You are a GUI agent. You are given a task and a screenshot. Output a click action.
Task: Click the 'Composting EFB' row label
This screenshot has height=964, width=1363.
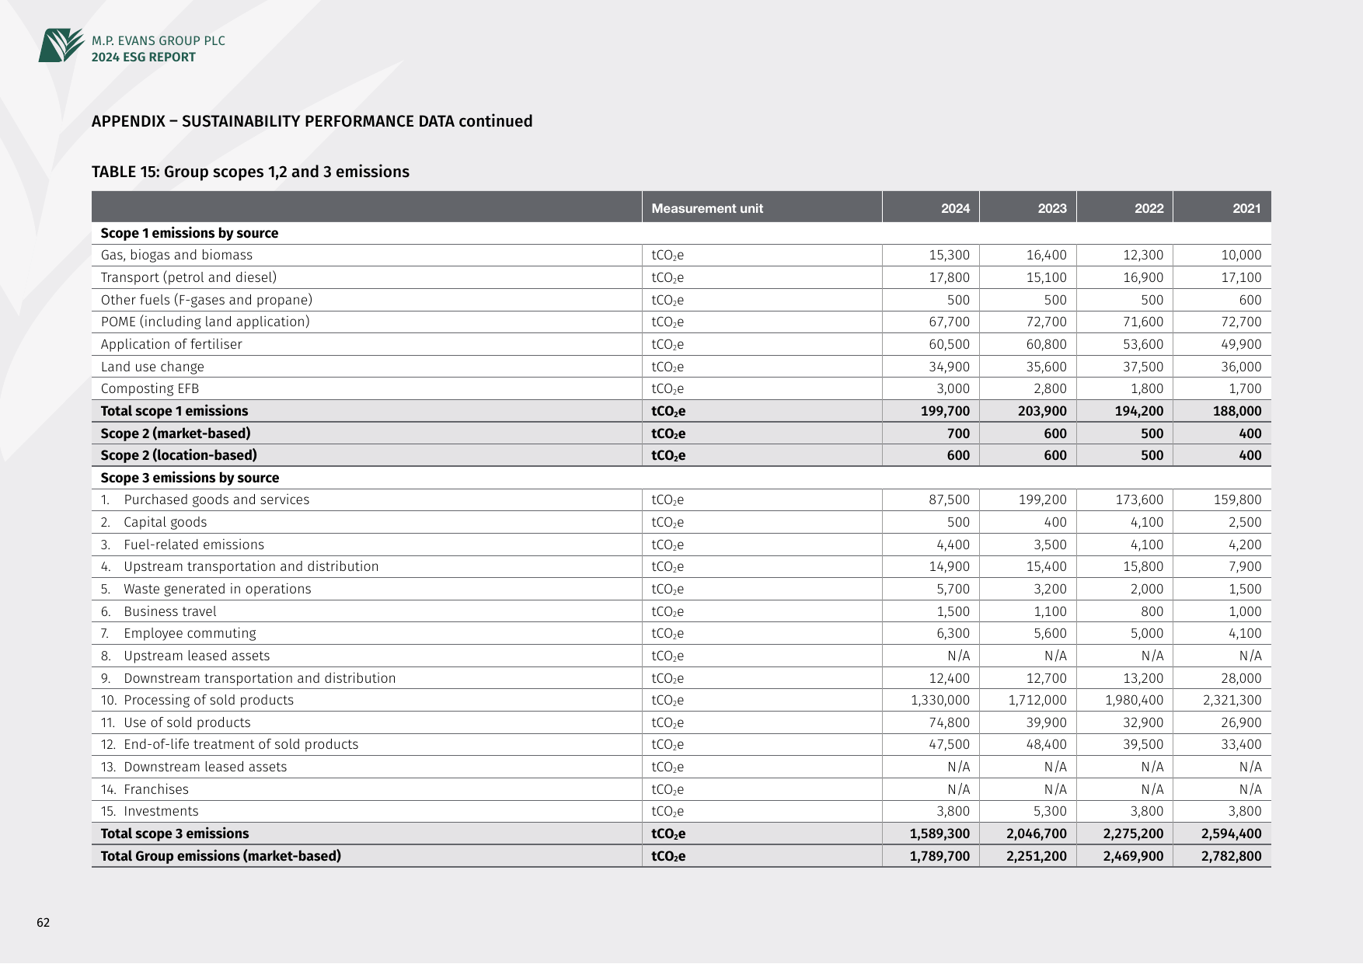pyautogui.click(x=150, y=389)
